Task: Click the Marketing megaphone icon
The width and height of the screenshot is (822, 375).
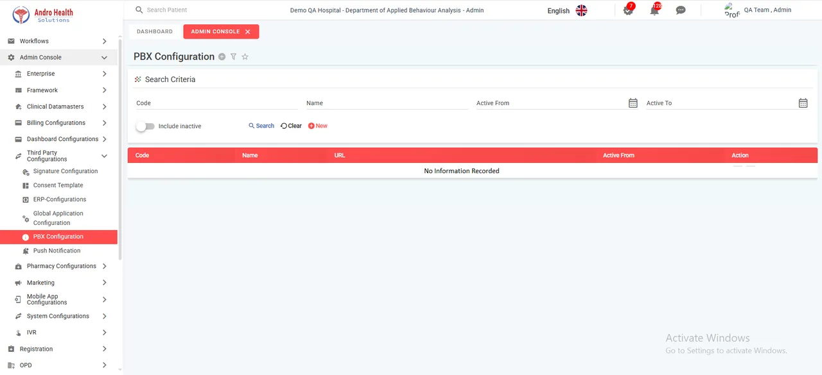Action: [x=18, y=283]
